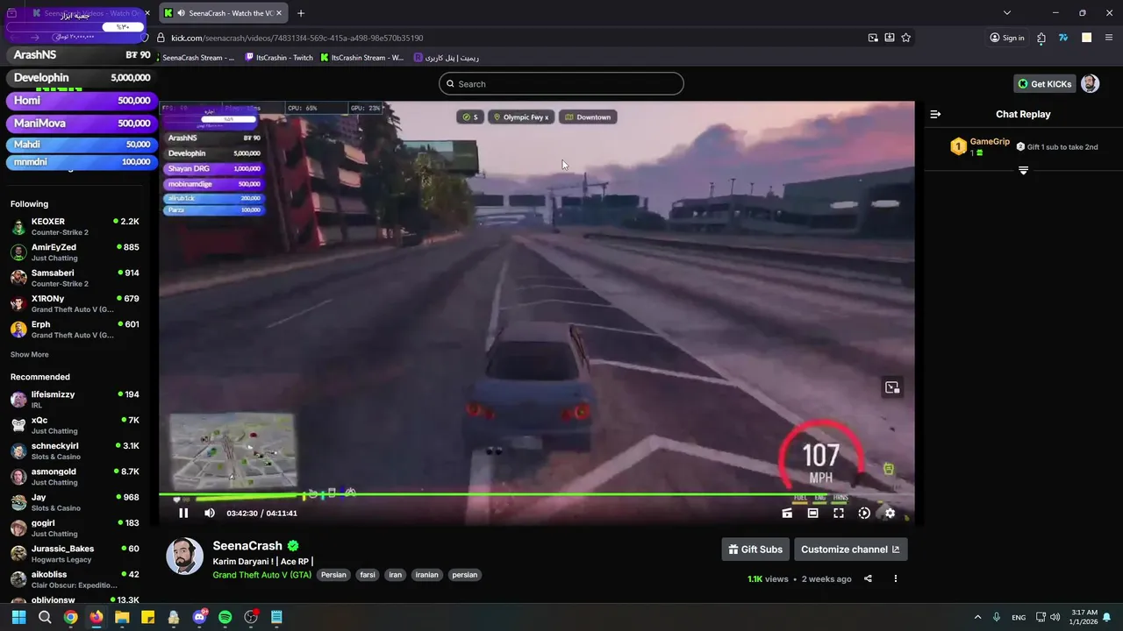Expand the gift leaderboard arrow in chat
1123x631 pixels.
coord(1023,170)
